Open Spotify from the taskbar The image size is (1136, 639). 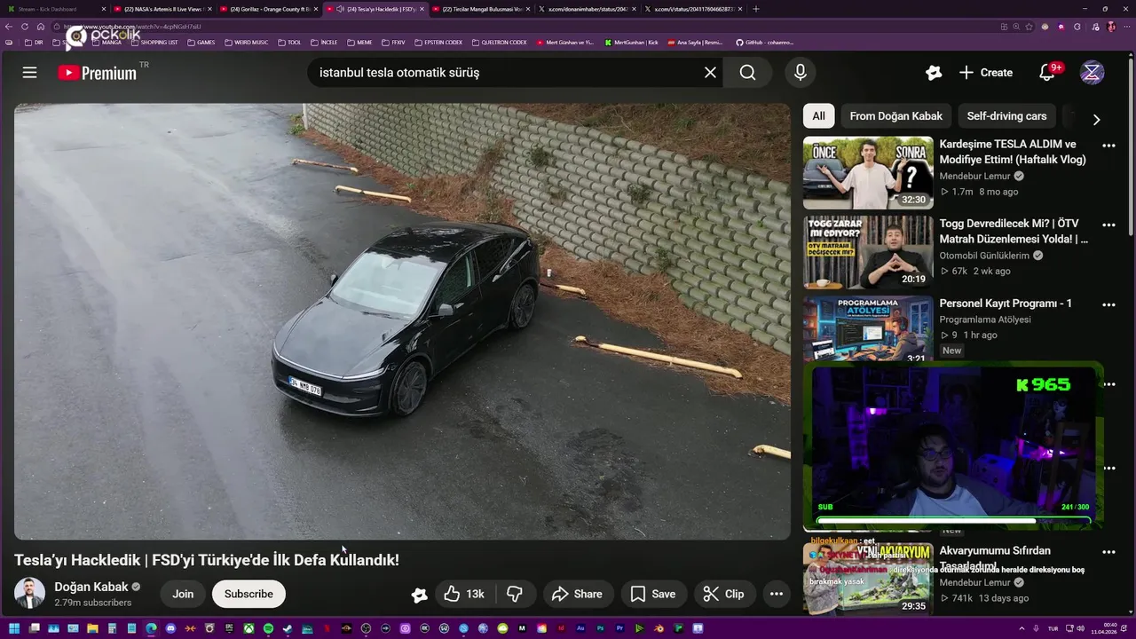(x=268, y=628)
